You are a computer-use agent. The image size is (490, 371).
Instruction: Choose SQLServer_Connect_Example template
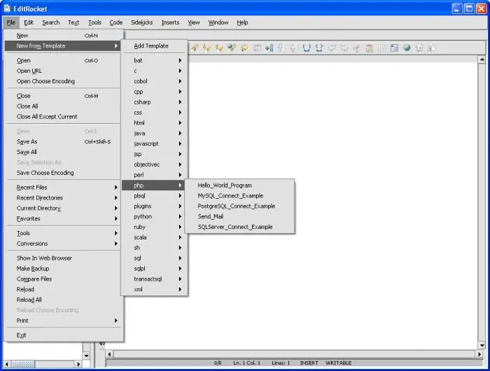coord(239,227)
